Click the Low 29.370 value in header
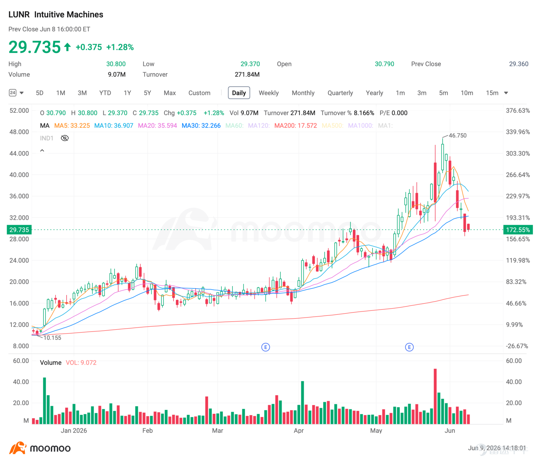 tap(250, 64)
